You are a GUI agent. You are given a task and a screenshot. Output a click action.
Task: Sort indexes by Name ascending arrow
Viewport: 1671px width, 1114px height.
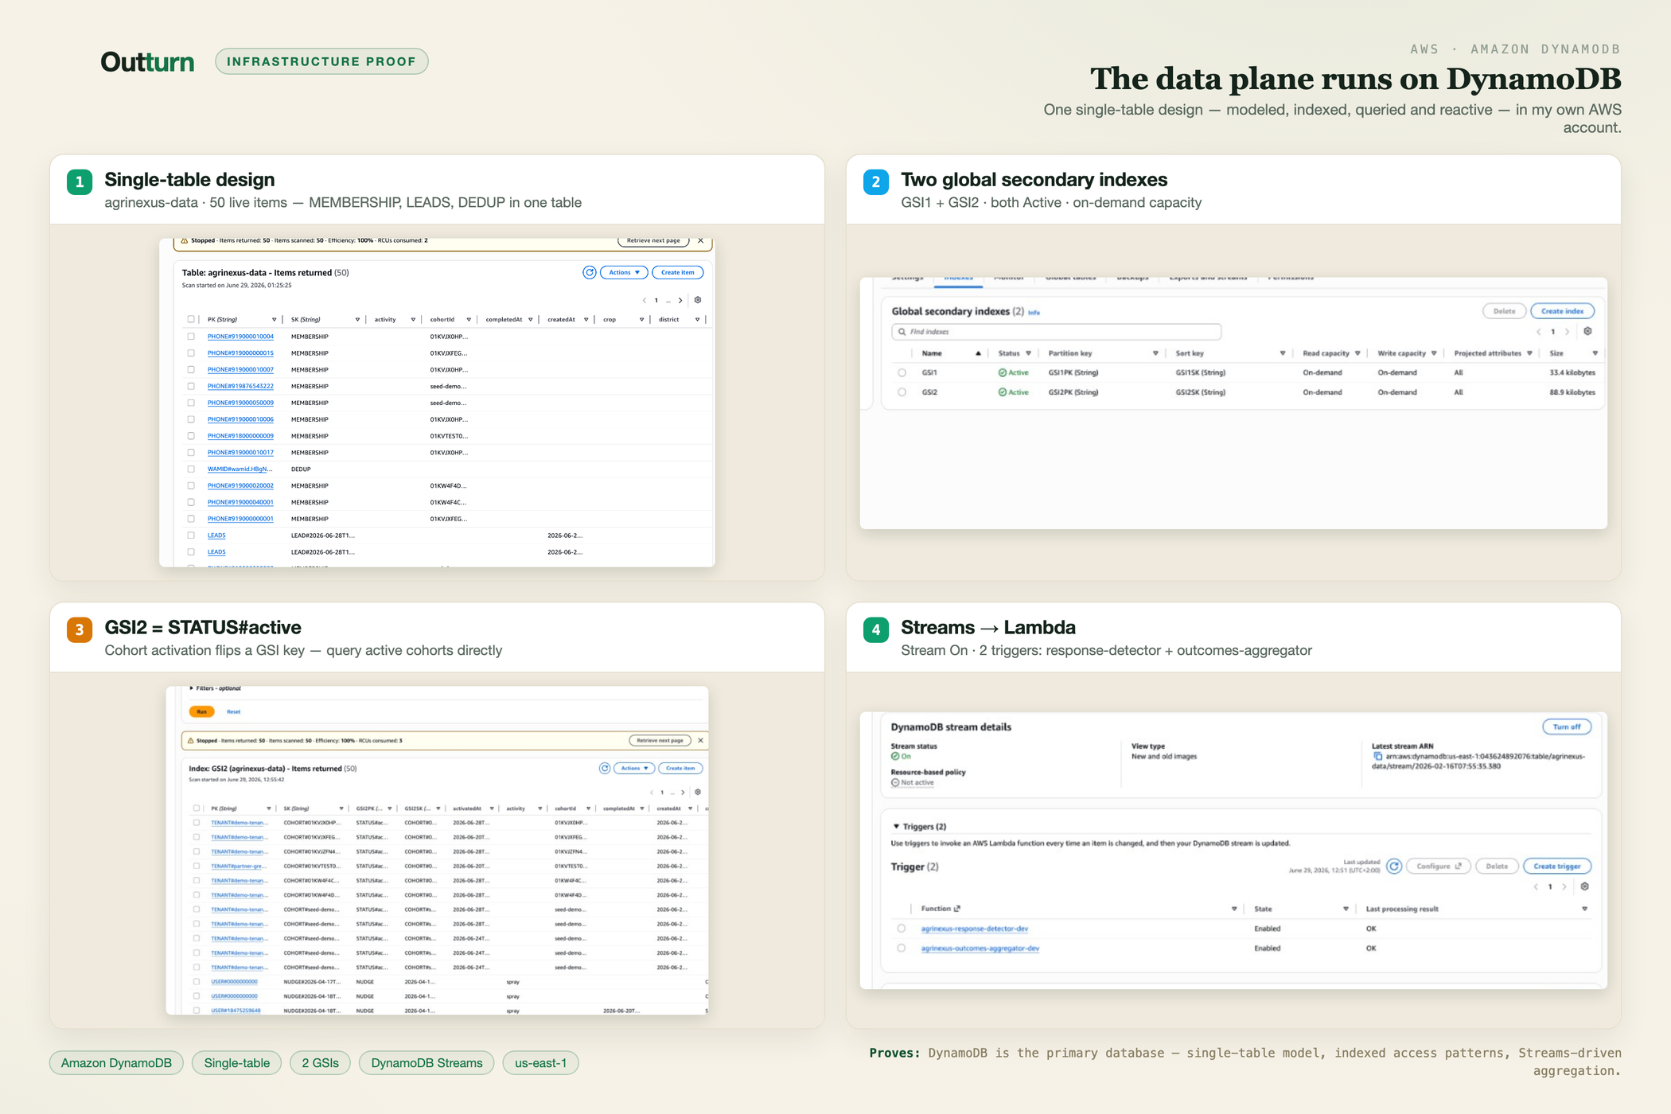(978, 353)
